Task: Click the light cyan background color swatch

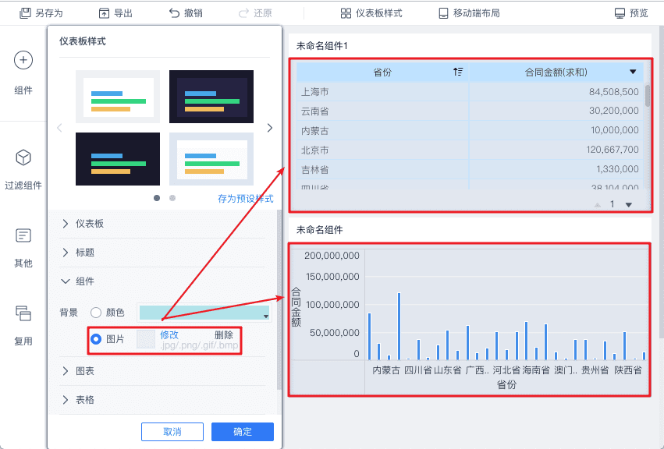Action: (204, 313)
